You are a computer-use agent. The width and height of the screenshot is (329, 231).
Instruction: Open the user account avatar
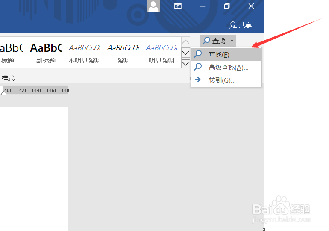pyautogui.click(x=153, y=6)
